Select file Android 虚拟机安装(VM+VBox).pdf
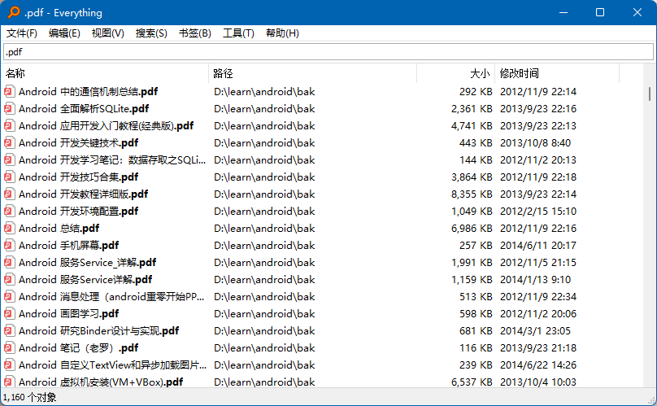 [x=101, y=382]
